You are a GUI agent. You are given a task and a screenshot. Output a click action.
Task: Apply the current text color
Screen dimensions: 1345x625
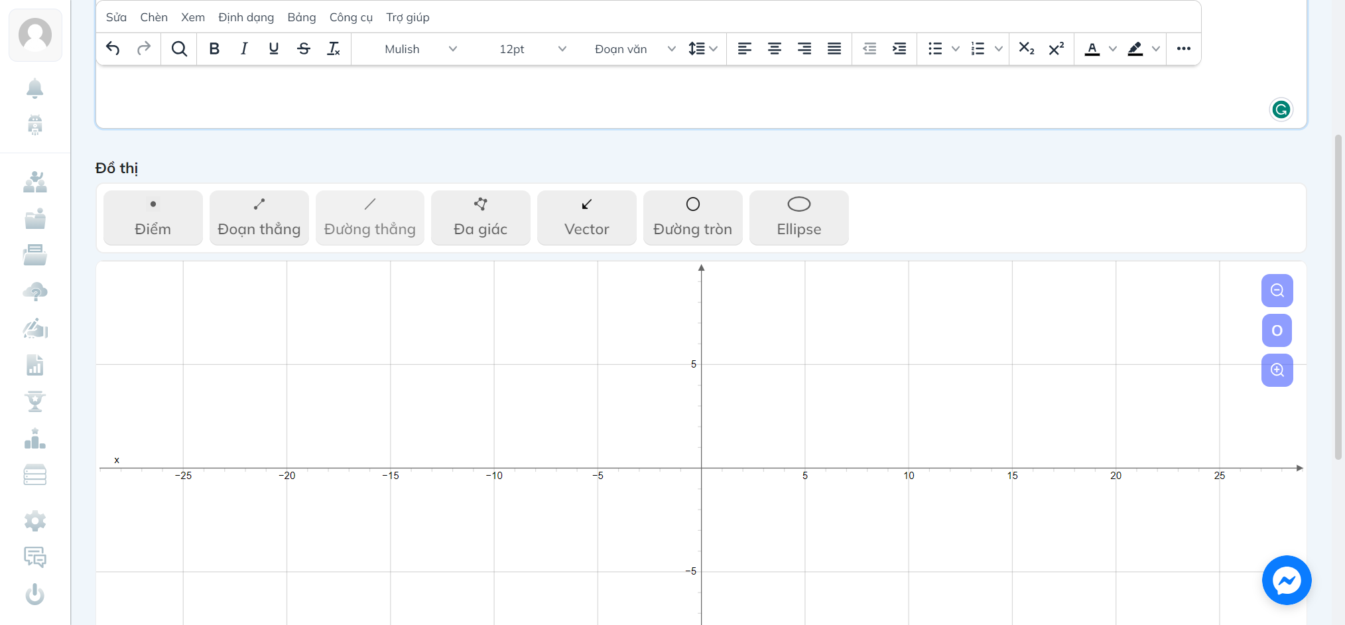[x=1092, y=48]
